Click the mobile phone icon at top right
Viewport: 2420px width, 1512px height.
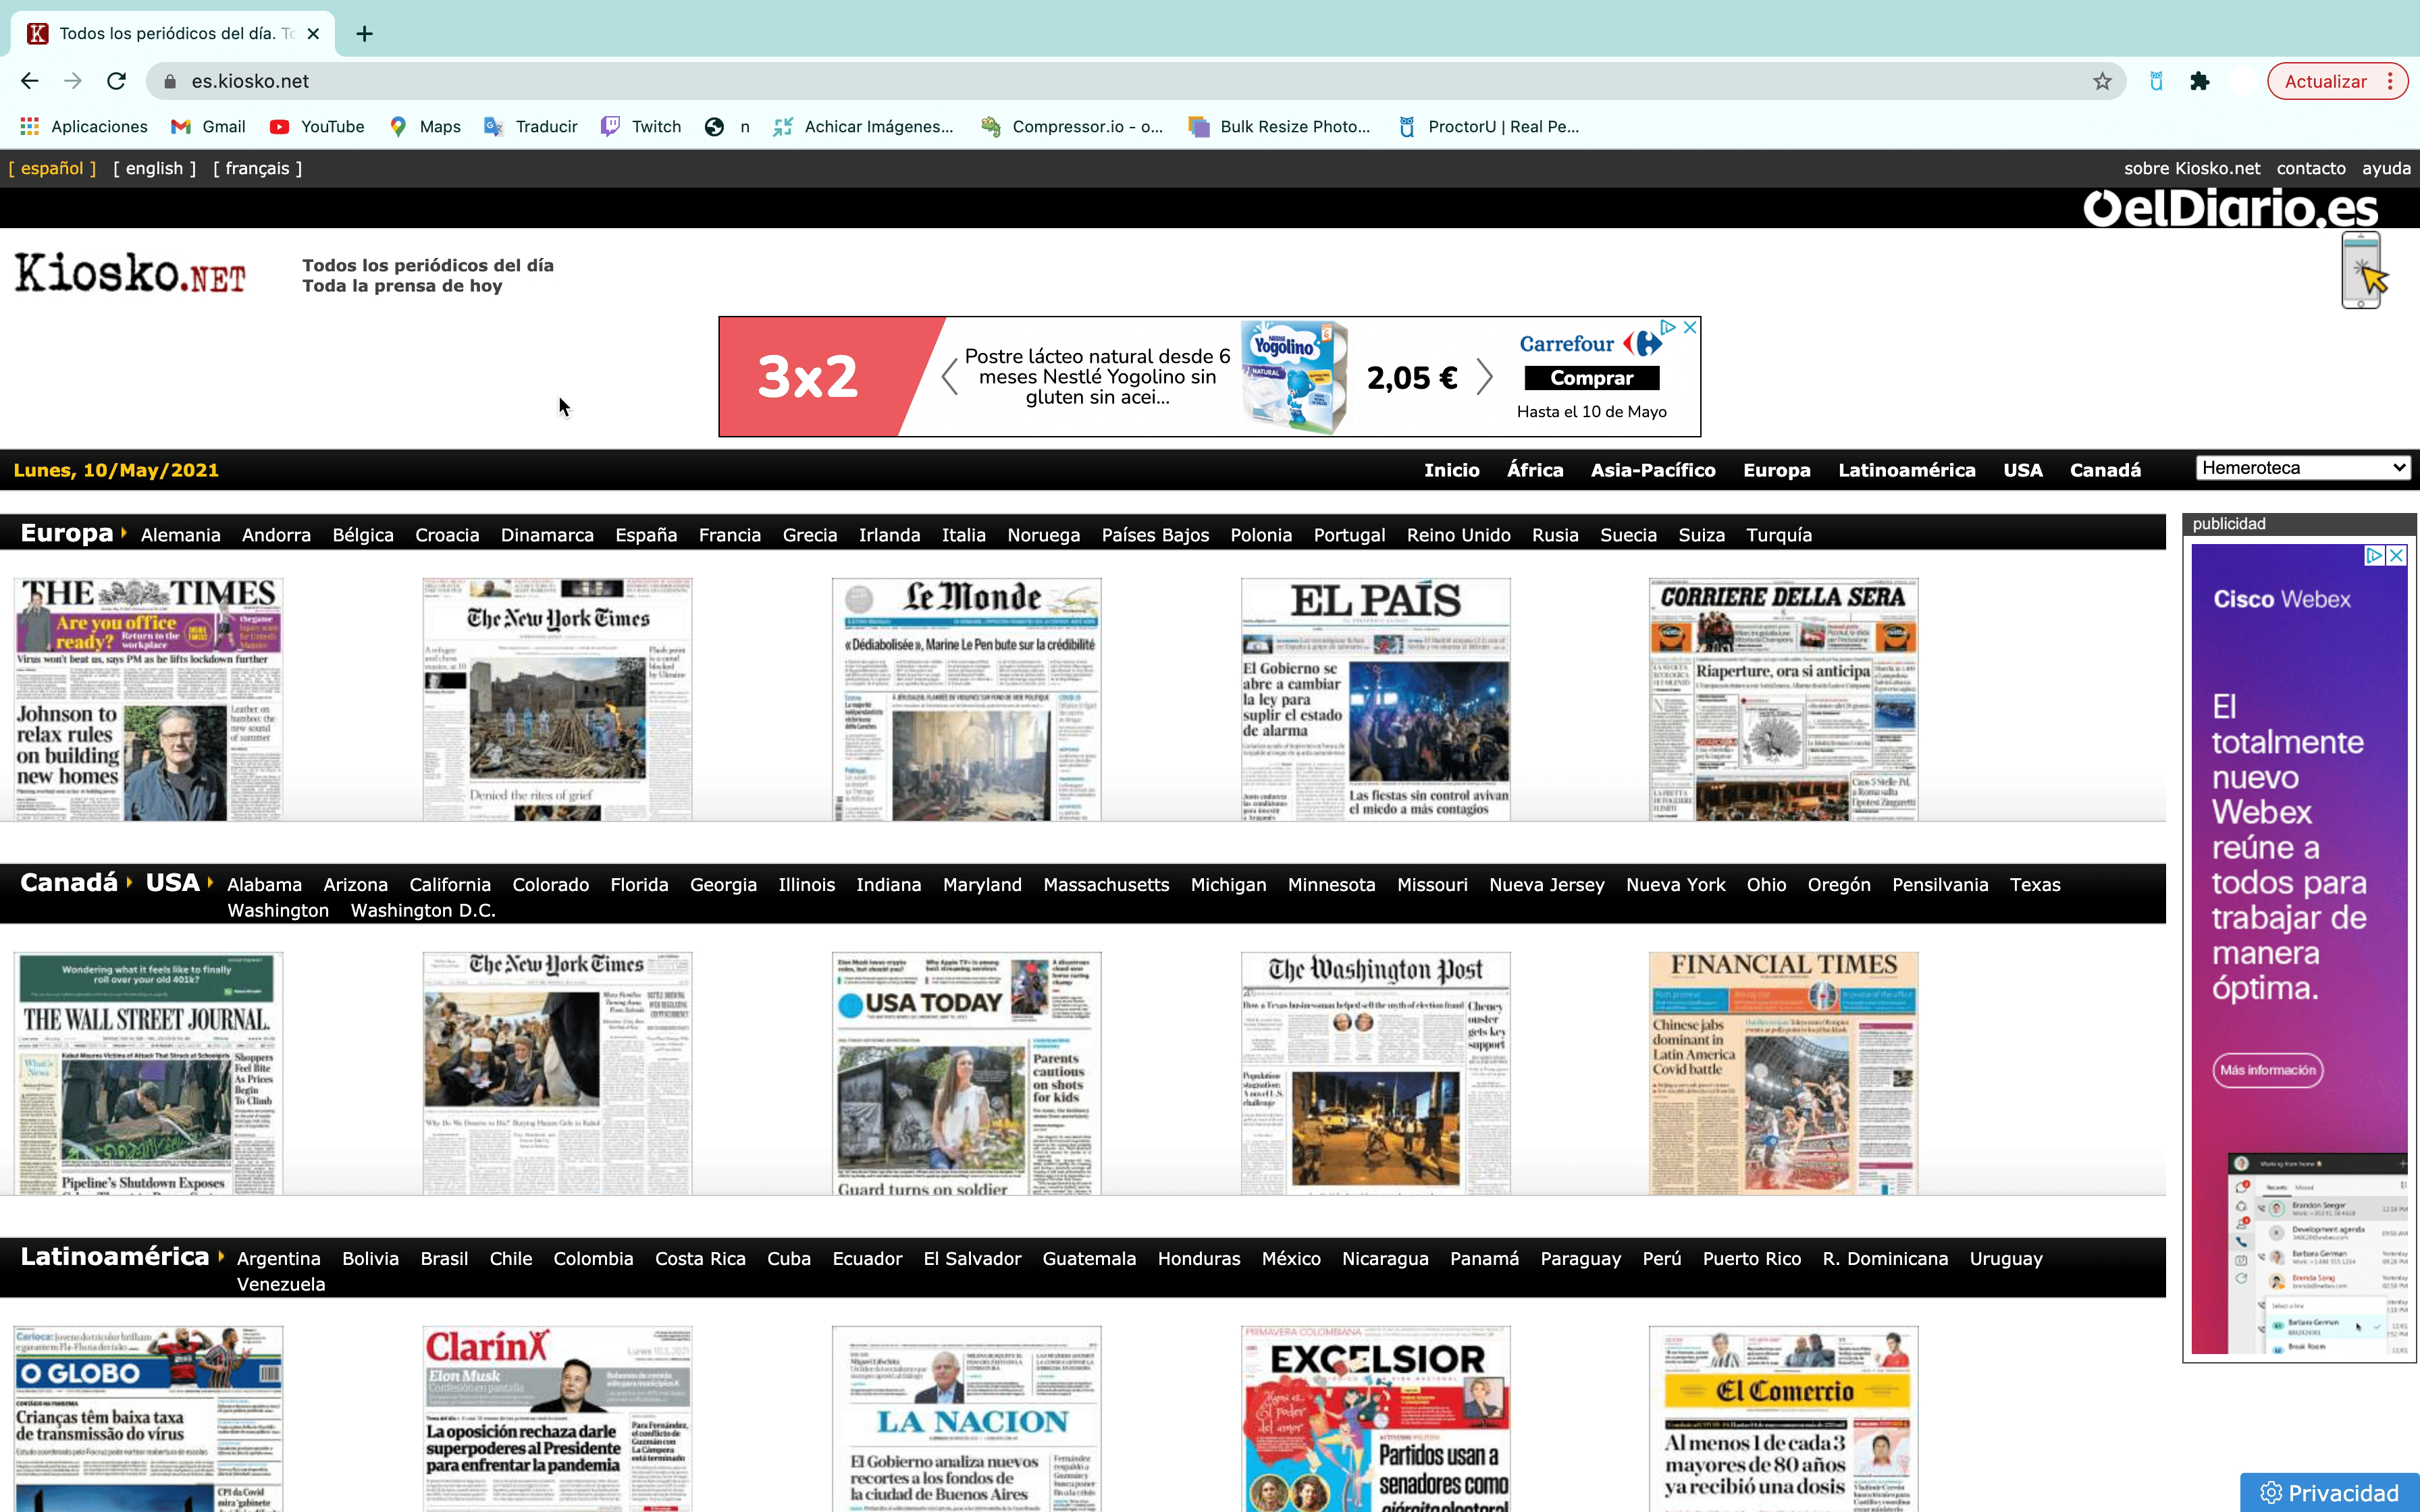[2362, 271]
